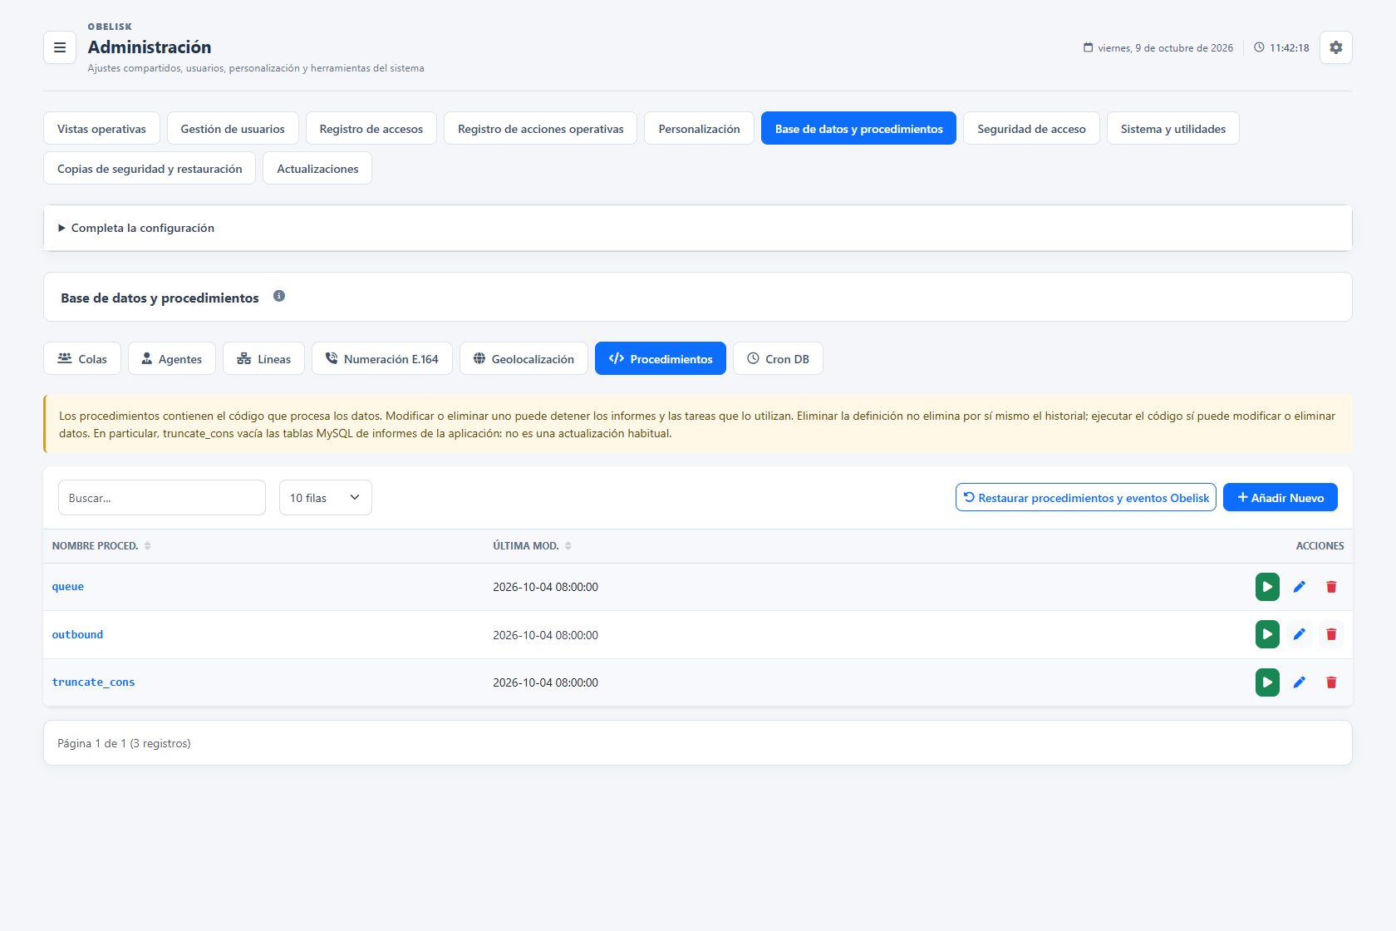Open the Agentes sub-tab
Screen dimensions: 1396x931
click(172, 359)
